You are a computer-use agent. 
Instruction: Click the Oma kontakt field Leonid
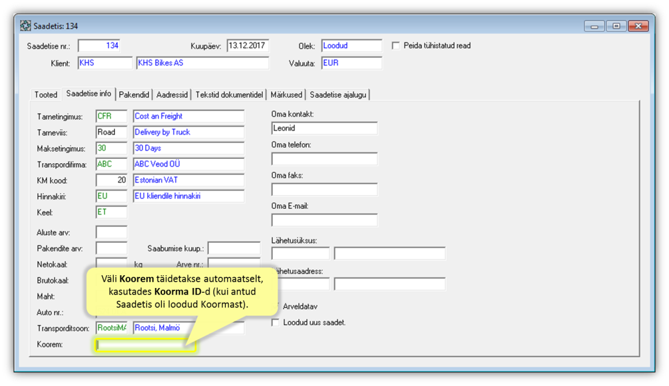click(324, 128)
